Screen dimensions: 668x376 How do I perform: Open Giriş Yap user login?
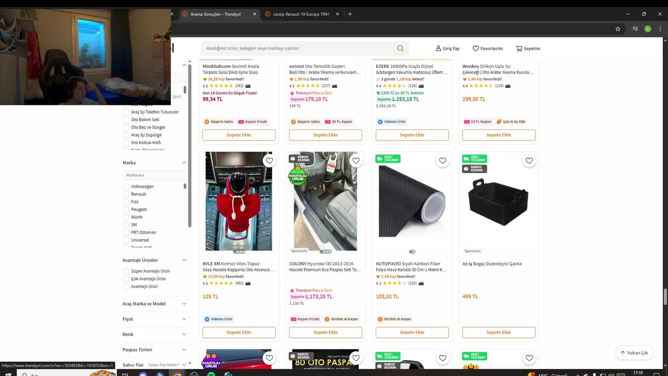point(447,49)
